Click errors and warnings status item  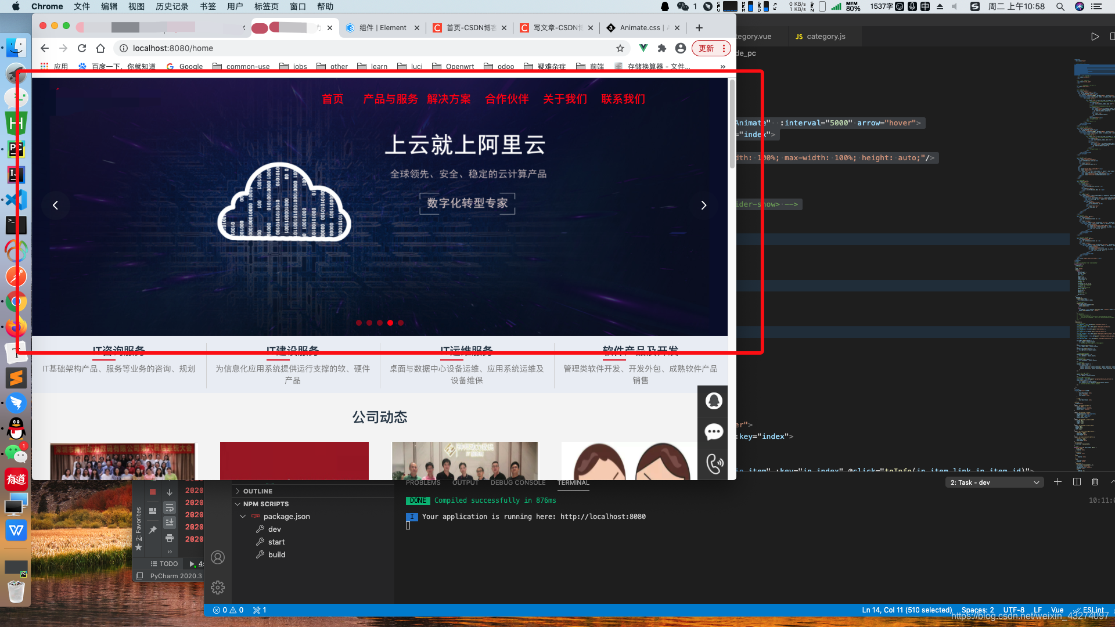(228, 610)
